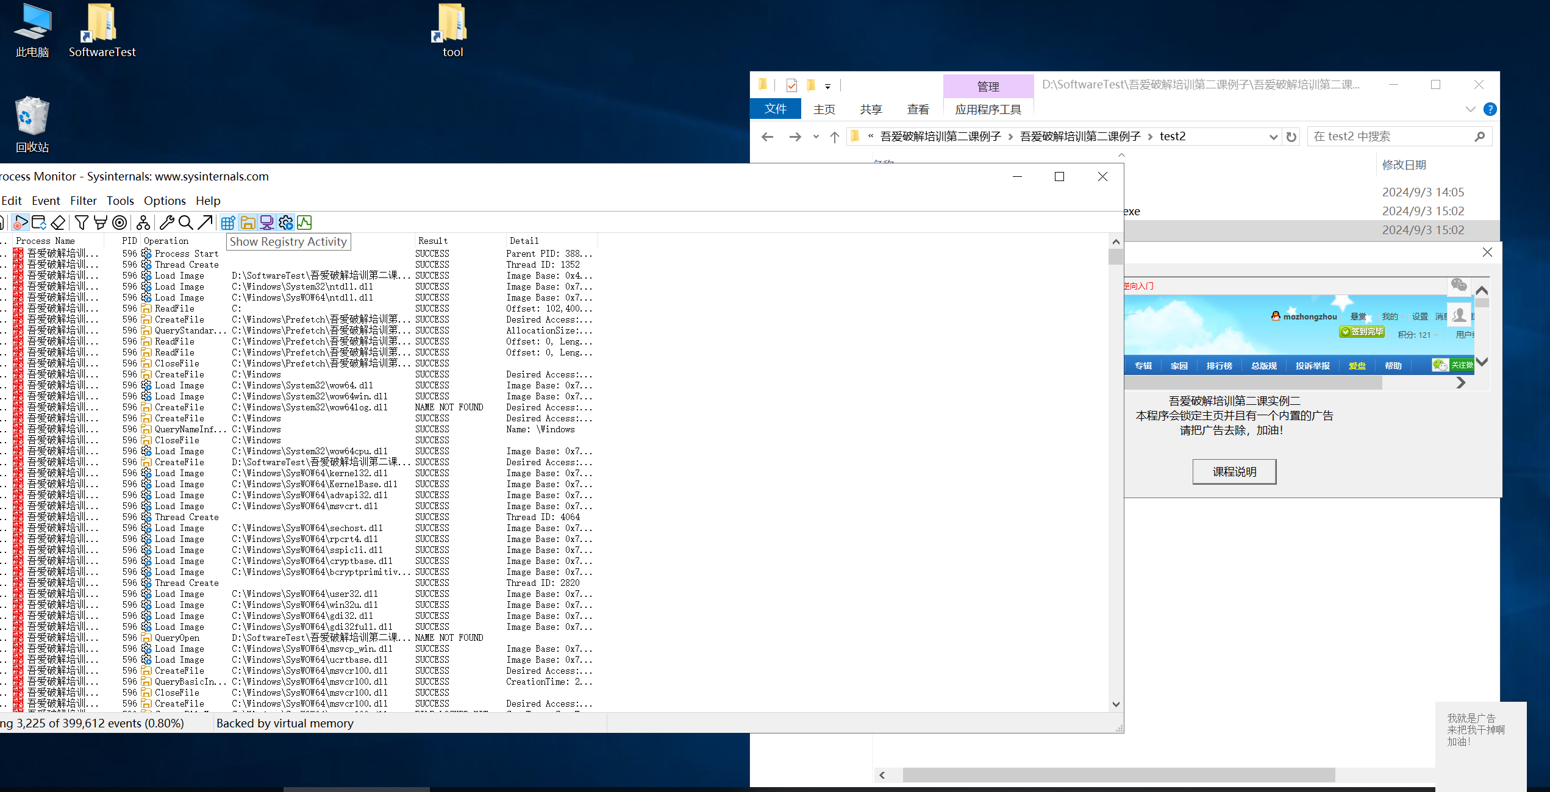The image size is (1550, 792).
Task: Open the Filter funnel icon
Action: click(x=81, y=223)
